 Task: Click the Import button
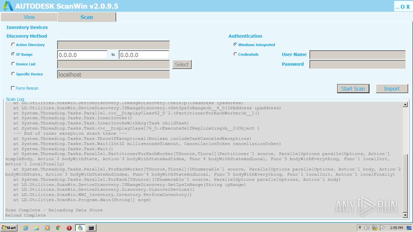[392, 89]
